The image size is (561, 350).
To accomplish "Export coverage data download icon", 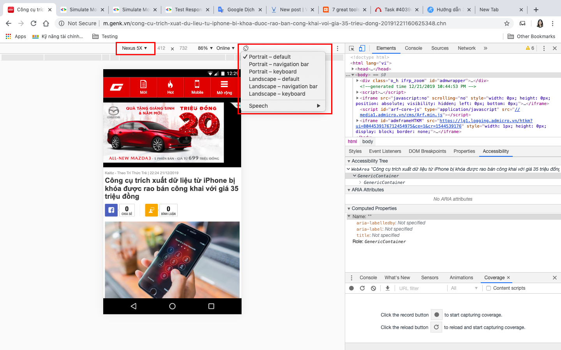I will pos(388,288).
